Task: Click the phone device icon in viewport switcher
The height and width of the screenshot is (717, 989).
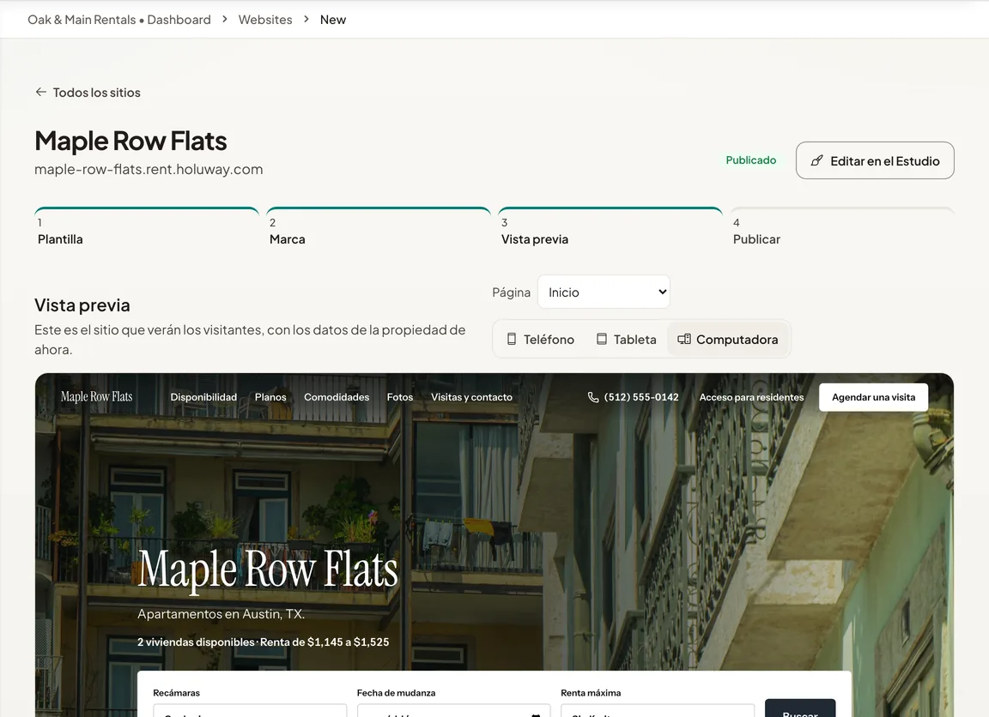Action: pyautogui.click(x=512, y=339)
